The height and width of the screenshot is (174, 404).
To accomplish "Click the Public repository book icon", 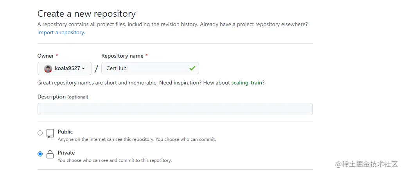I will [50, 134].
